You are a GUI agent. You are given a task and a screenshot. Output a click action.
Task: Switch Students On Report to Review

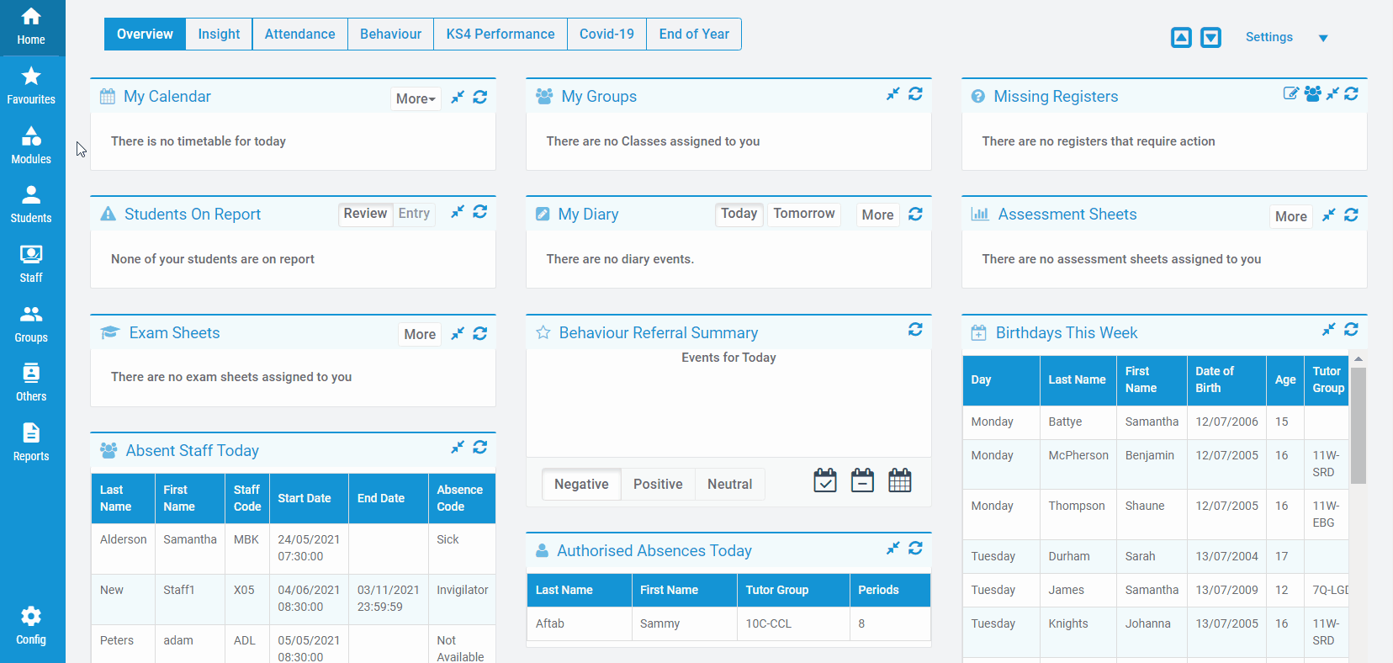365,214
